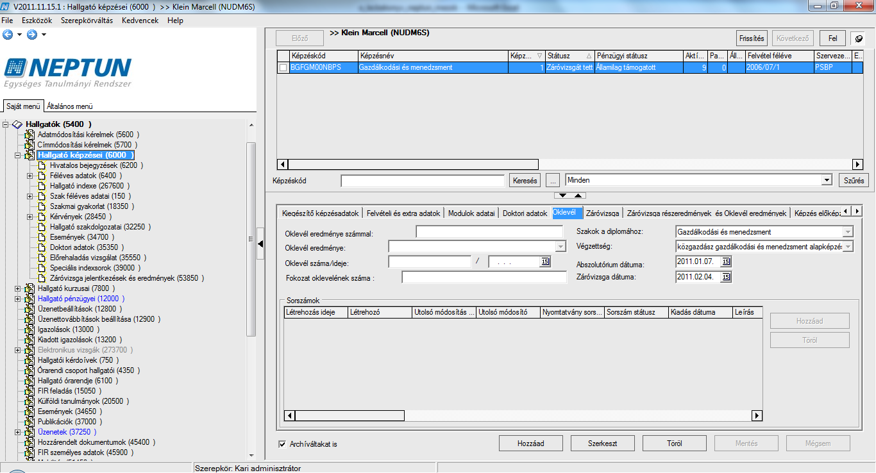Click the icon beside Órarendi csoport hallgatói
Image resolution: width=876 pixels, height=473 pixels.
(x=29, y=370)
